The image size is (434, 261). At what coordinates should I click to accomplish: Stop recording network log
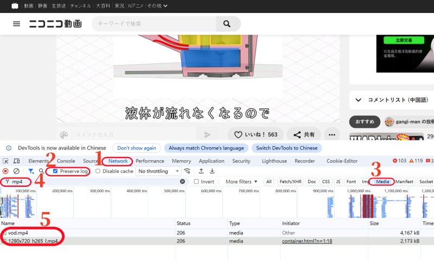tap(5, 171)
